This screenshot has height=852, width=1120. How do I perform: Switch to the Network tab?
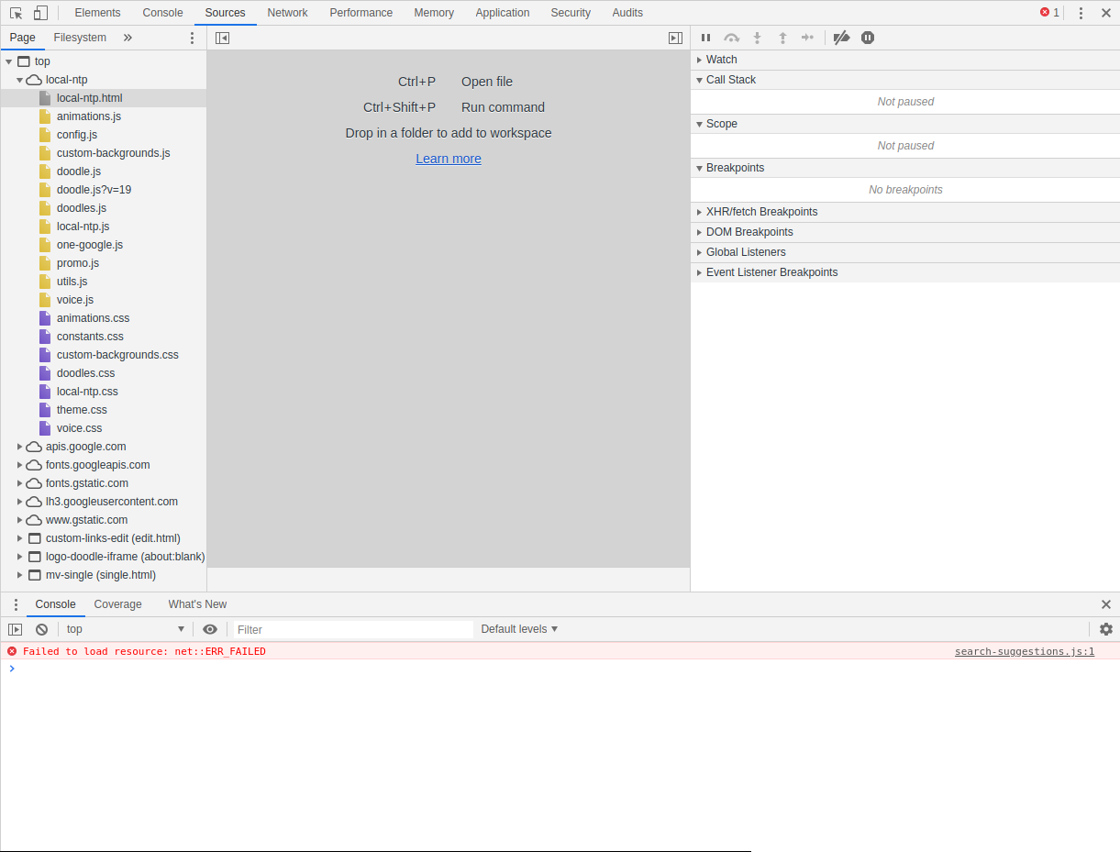(287, 13)
